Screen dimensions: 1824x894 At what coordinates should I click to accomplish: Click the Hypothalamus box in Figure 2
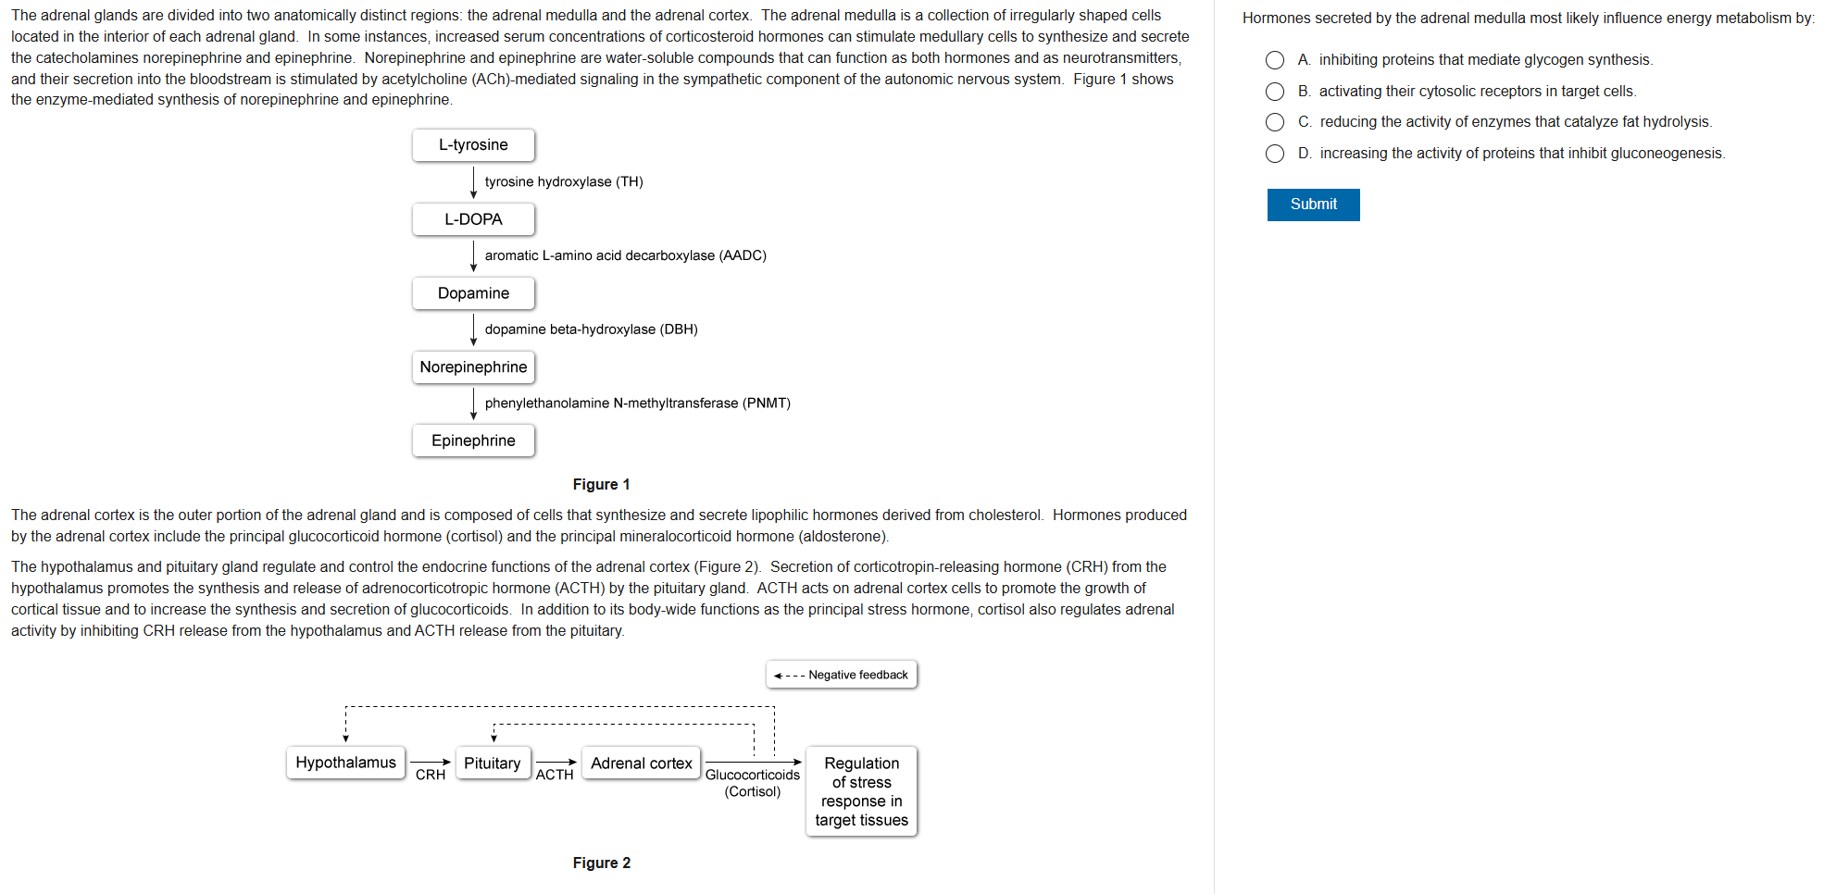point(345,763)
